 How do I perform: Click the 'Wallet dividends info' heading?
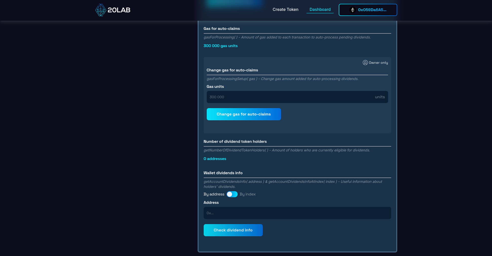coord(223,173)
